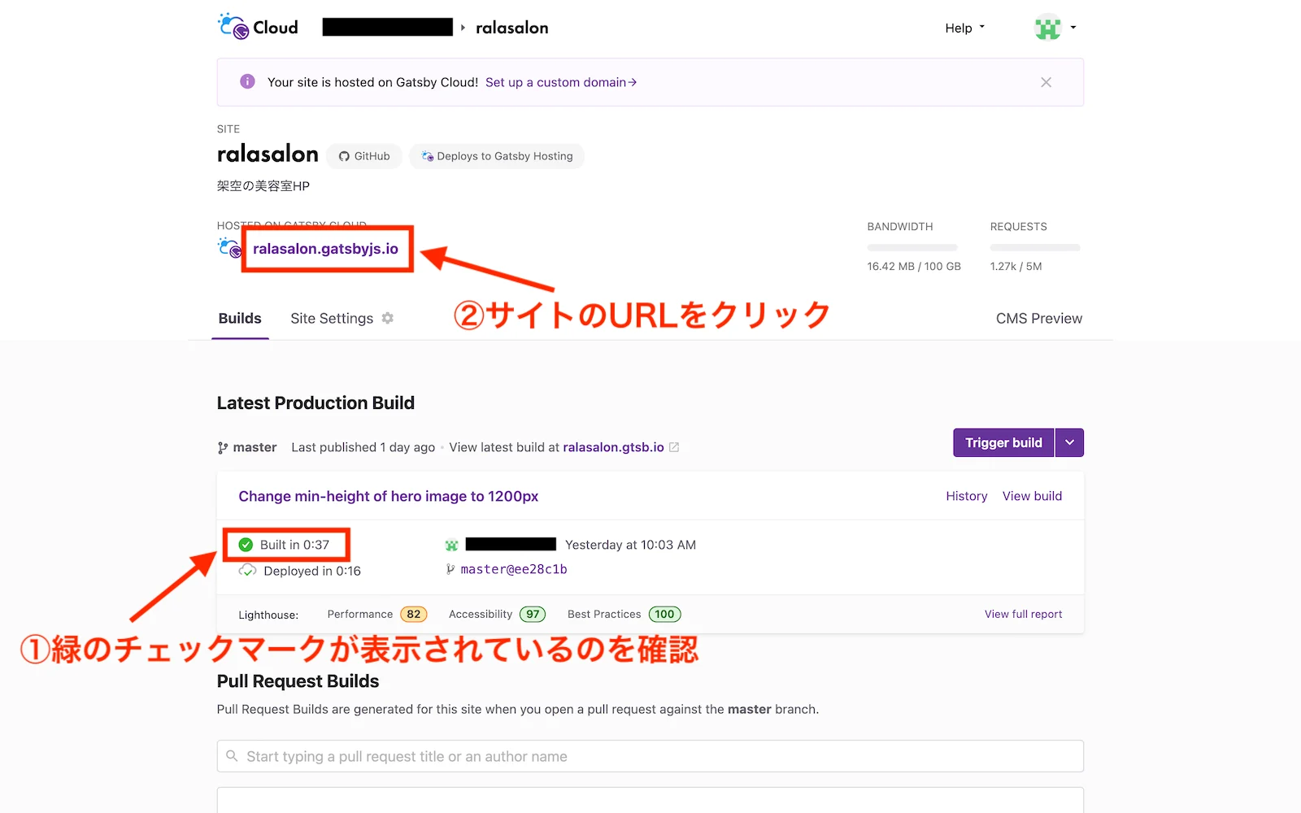The width and height of the screenshot is (1301, 813).
Task: Click the View build link
Action: tap(1032, 496)
